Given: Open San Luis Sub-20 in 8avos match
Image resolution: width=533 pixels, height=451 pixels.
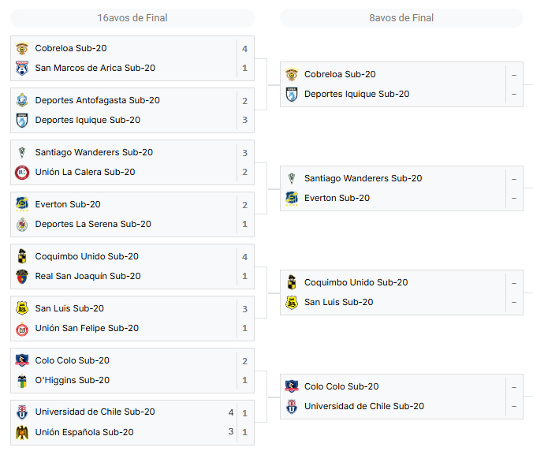Looking at the screenshot, I should point(338,302).
